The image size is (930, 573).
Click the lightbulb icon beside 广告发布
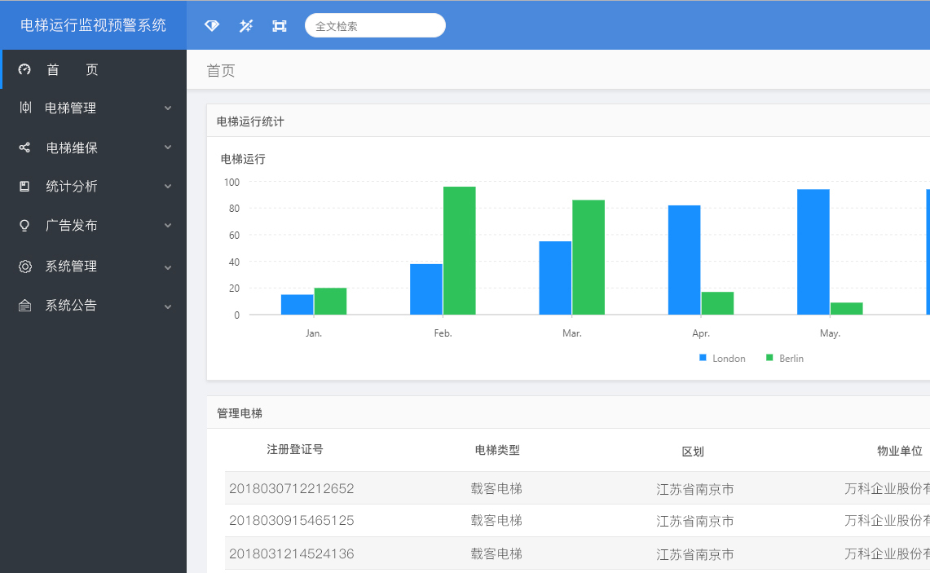click(x=24, y=226)
